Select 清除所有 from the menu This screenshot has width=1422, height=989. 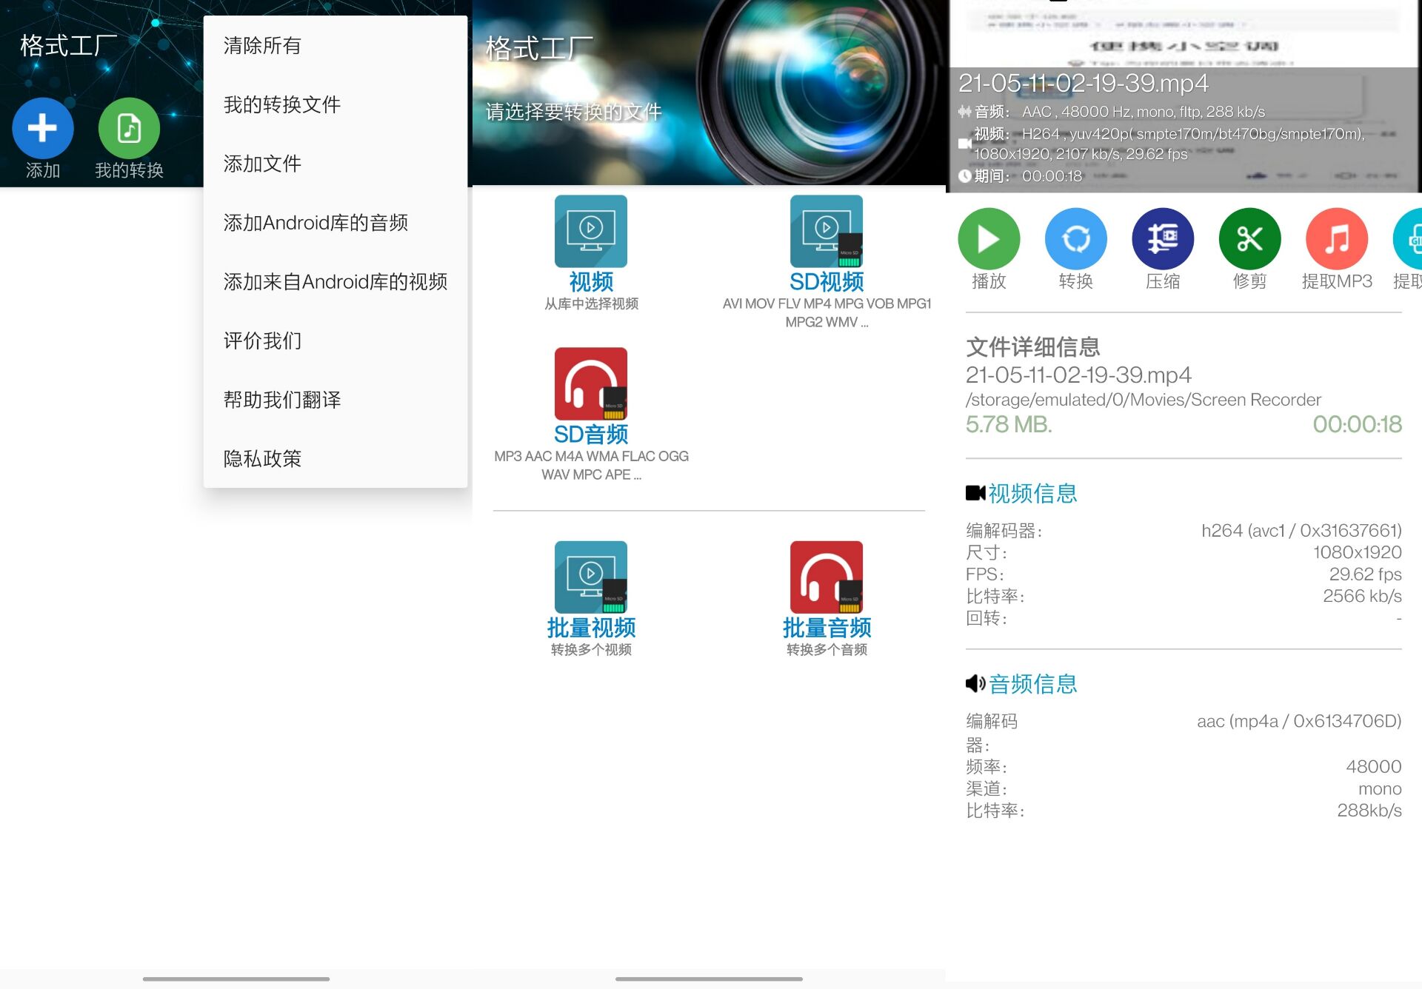click(x=262, y=46)
